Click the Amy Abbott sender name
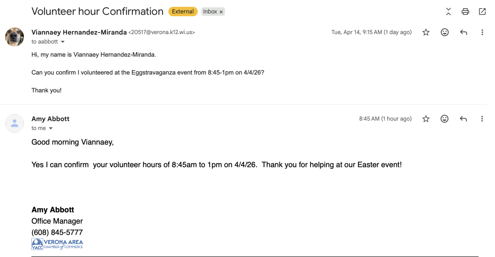This screenshot has height=257, width=495. (50, 119)
